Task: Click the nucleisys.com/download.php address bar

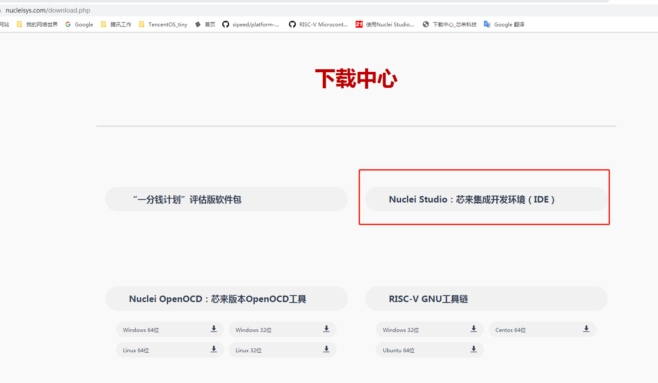Action: 48,10
